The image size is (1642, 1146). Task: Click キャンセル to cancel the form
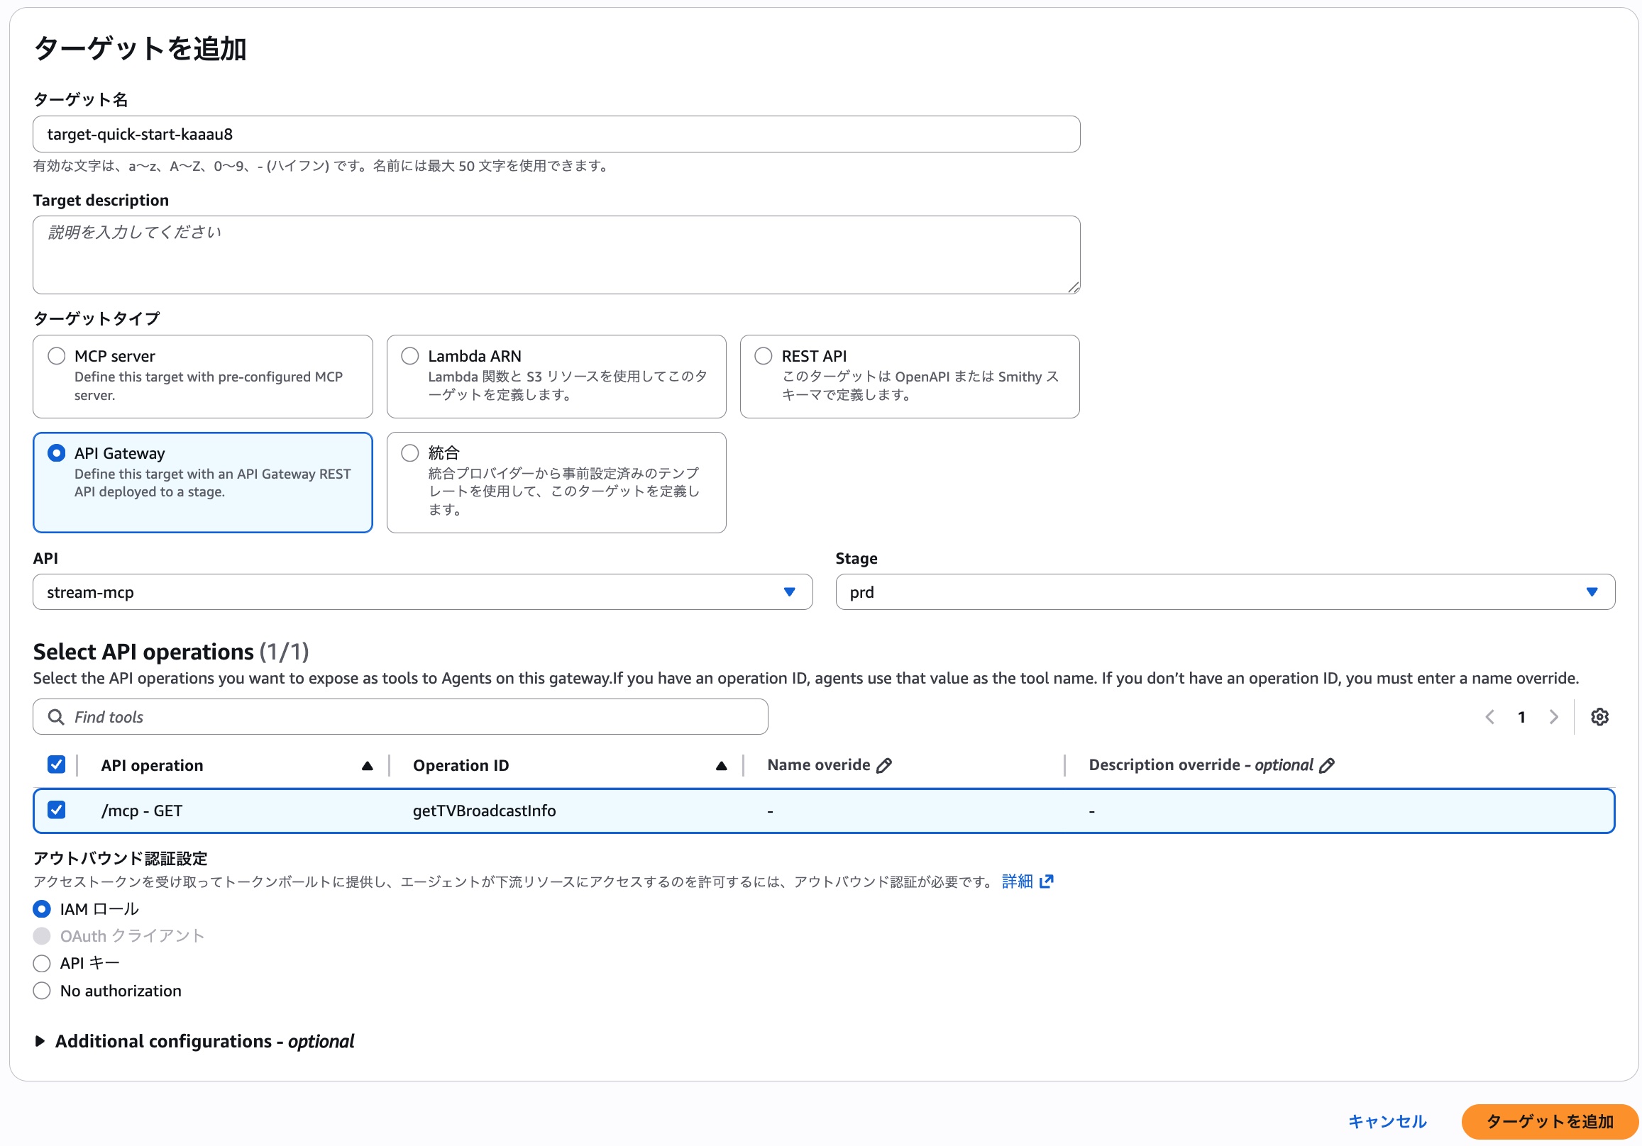1385,1121
